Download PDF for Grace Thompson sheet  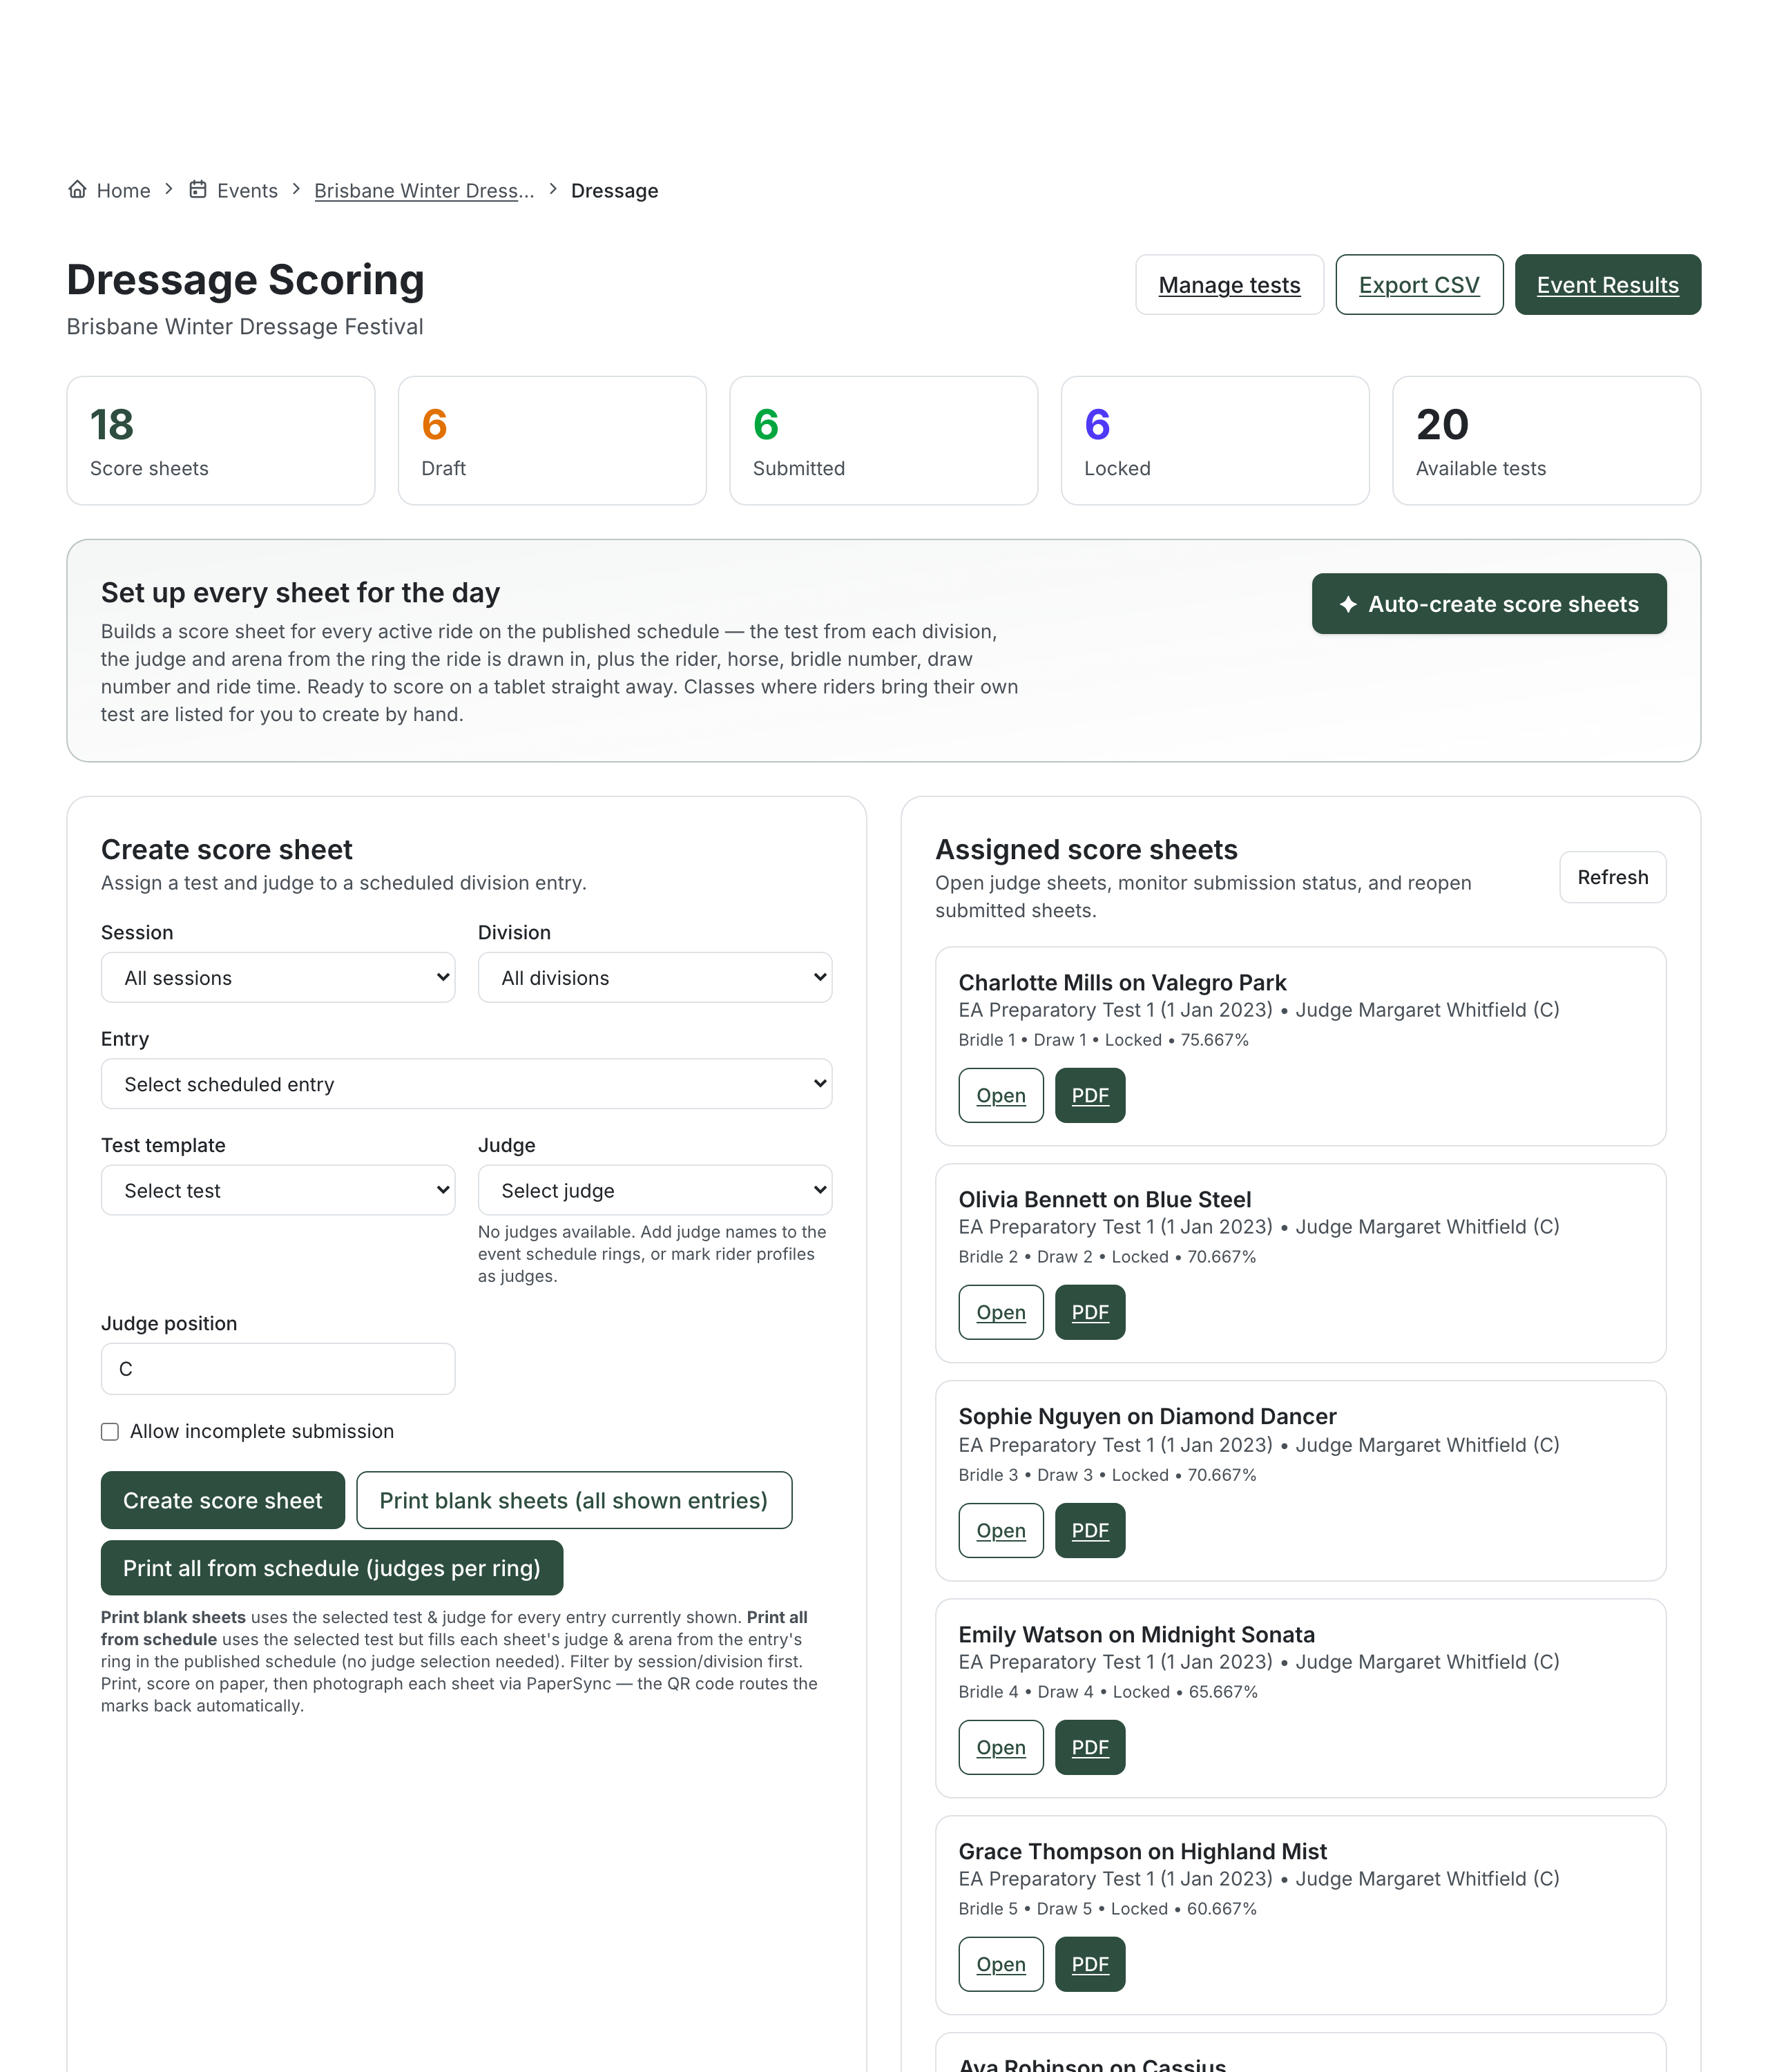point(1090,1964)
